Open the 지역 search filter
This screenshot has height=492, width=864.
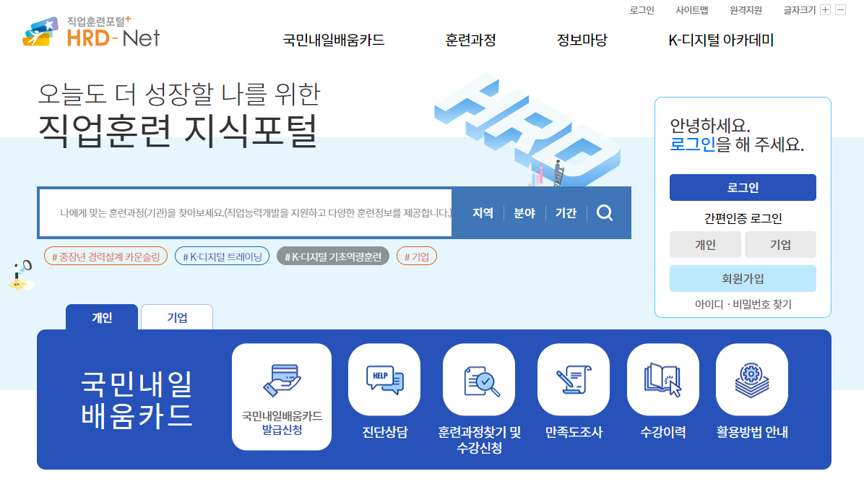[483, 212]
